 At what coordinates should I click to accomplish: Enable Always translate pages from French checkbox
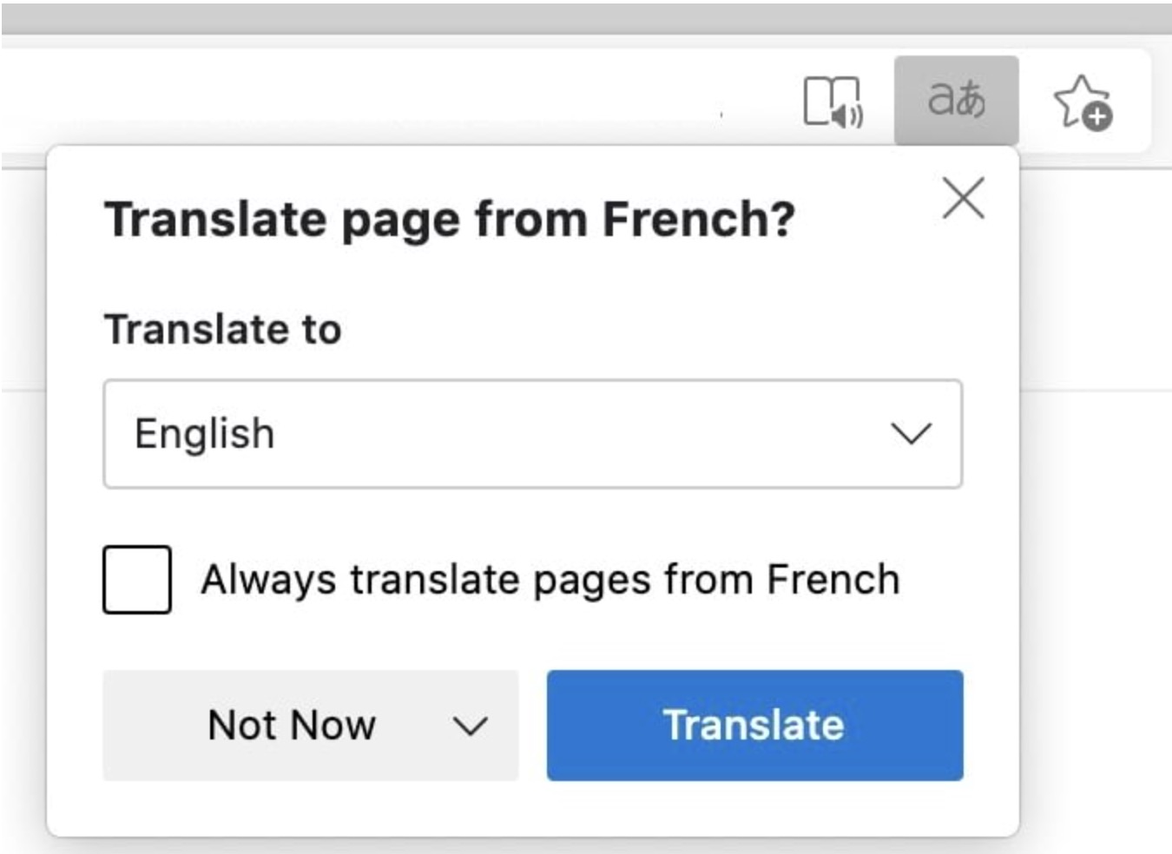pyautogui.click(x=137, y=580)
